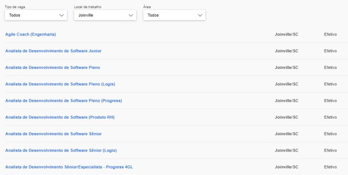Click Efetivo label in Software Junior row
The width and height of the screenshot is (348, 175).
pyautogui.click(x=330, y=51)
